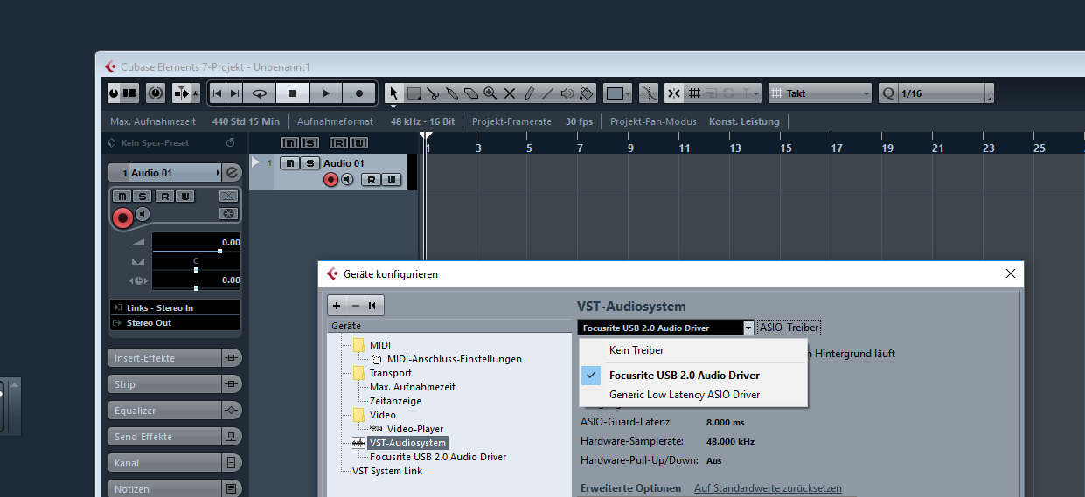1085x497 pixels.
Task: Toggle Monitor on Audio 01 track row
Action: click(347, 180)
